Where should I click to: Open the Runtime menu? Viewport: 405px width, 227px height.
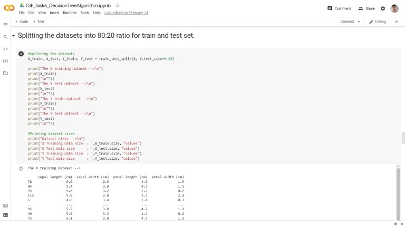click(x=70, y=13)
